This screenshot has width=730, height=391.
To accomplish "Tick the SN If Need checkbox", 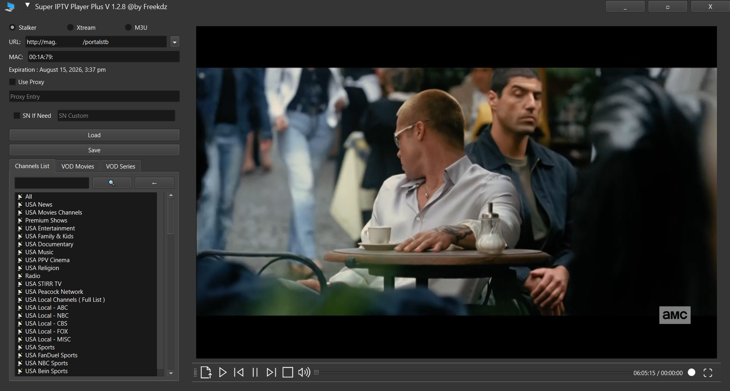I will tap(17, 115).
